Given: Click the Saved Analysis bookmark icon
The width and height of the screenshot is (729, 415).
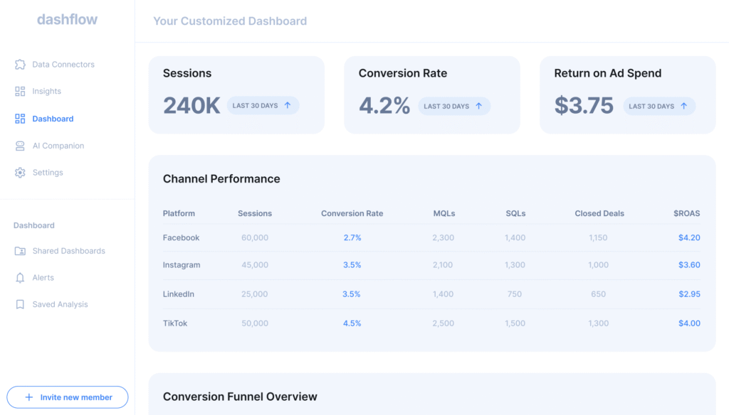Looking at the screenshot, I should [x=21, y=304].
